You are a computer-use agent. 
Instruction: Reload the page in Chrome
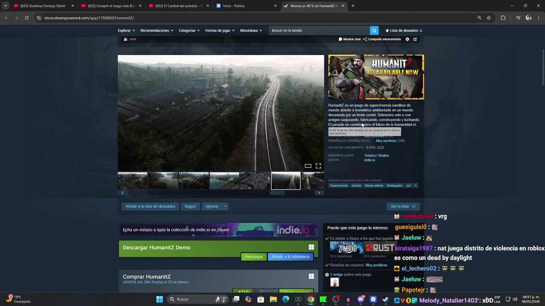pos(26,18)
